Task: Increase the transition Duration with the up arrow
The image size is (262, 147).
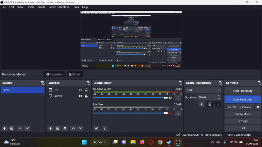Action: pyautogui.click(x=219, y=96)
